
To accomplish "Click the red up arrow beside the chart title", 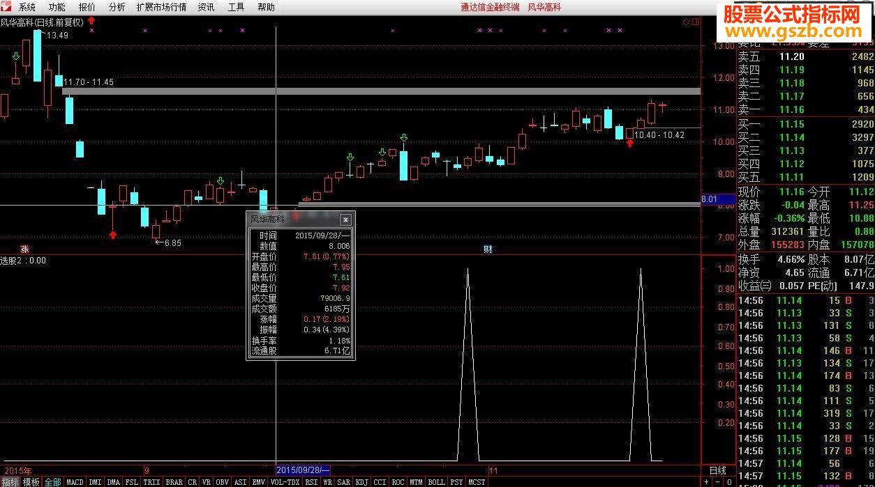I will 91,22.
